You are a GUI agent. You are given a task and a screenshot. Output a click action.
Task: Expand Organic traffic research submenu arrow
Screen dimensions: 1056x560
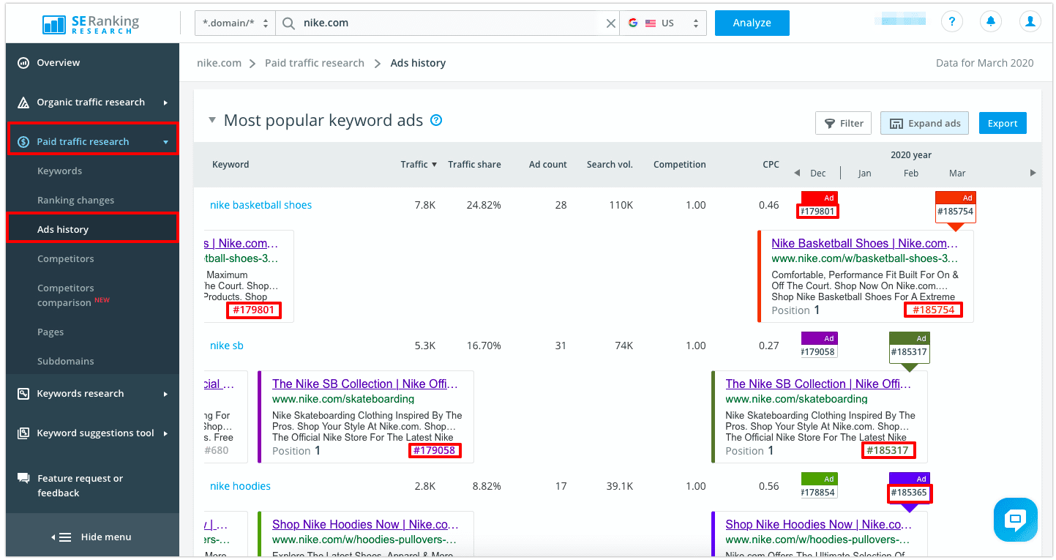point(165,102)
